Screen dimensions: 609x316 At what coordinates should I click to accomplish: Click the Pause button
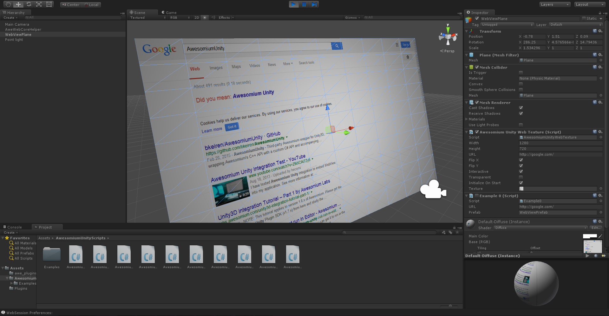tap(304, 4)
